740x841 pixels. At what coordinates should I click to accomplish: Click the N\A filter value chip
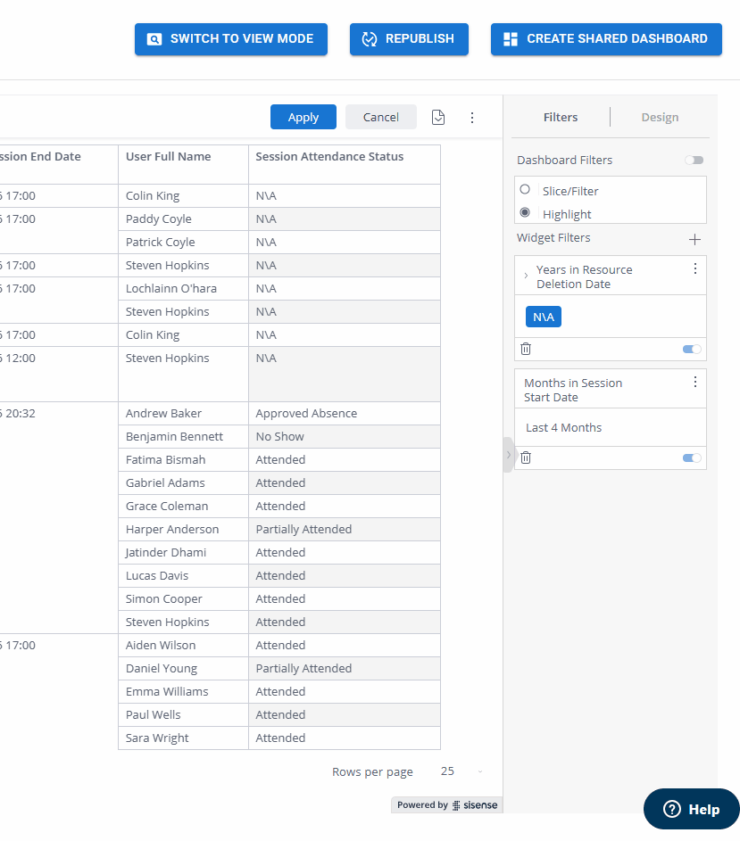543,316
